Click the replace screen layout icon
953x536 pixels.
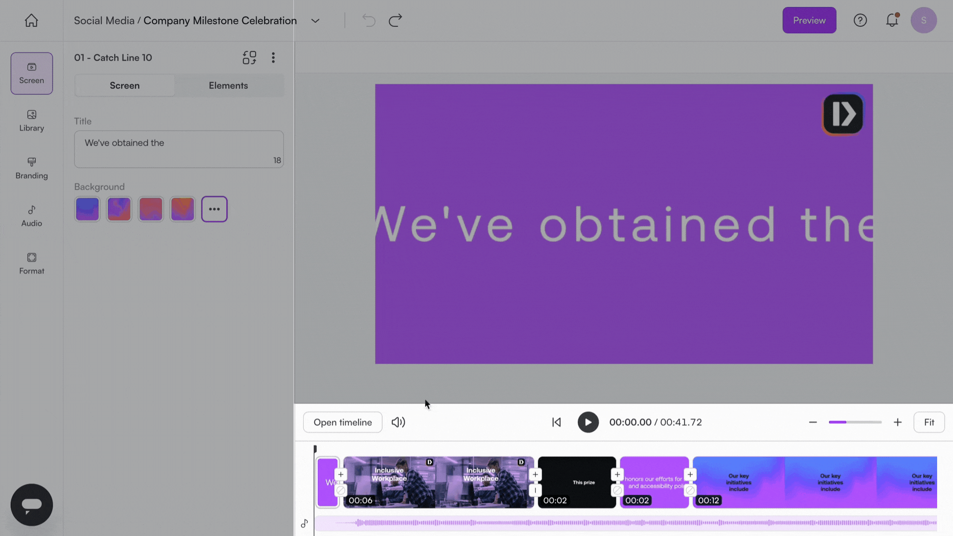coord(249,58)
